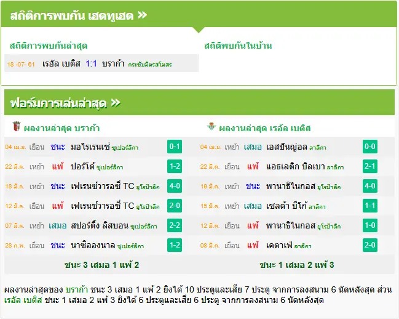This screenshot has height=319, width=399.
Task: Click 4-0 score of พานาธิไนกอส 19 มี.ค. match
Action: [369, 186]
